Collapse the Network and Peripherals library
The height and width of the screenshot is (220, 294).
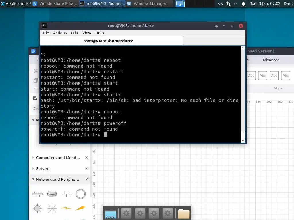(33, 179)
